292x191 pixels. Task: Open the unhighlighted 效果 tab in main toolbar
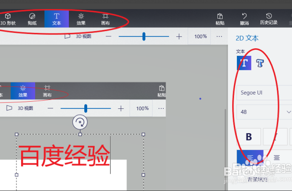tap(81, 19)
